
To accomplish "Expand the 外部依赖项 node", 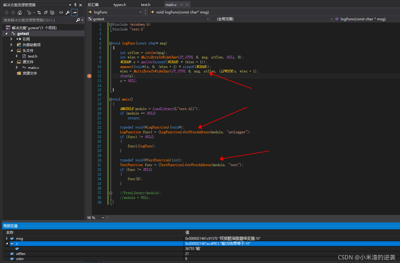I will tap(12, 45).
